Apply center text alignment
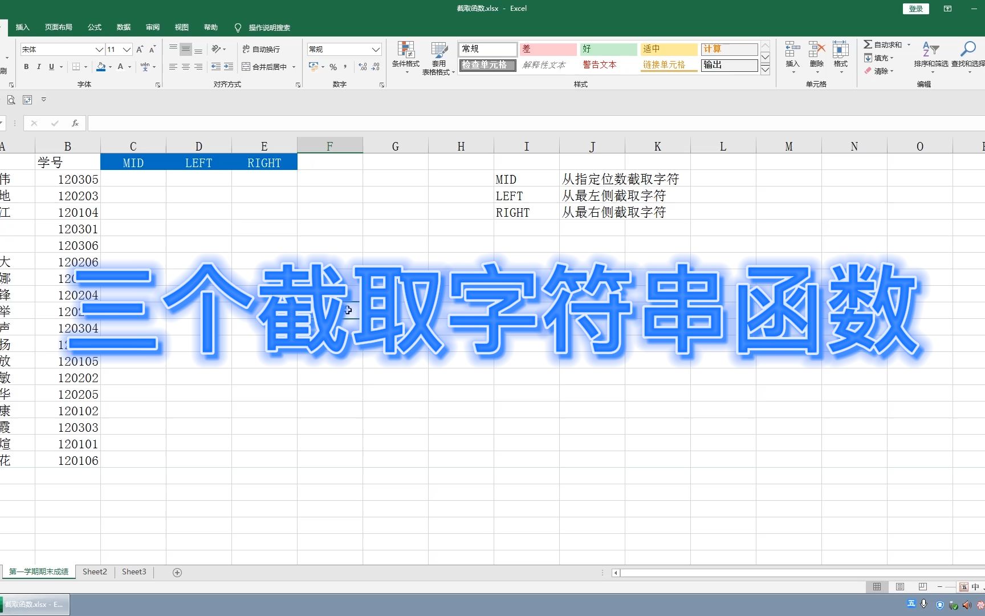 click(186, 67)
